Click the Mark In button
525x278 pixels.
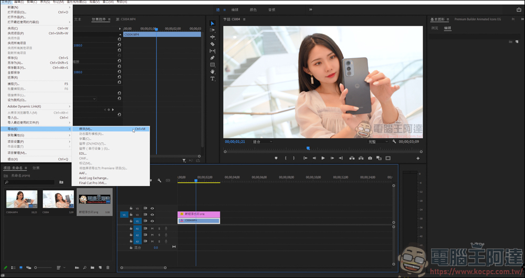pyautogui.click(x=286, y=158)
